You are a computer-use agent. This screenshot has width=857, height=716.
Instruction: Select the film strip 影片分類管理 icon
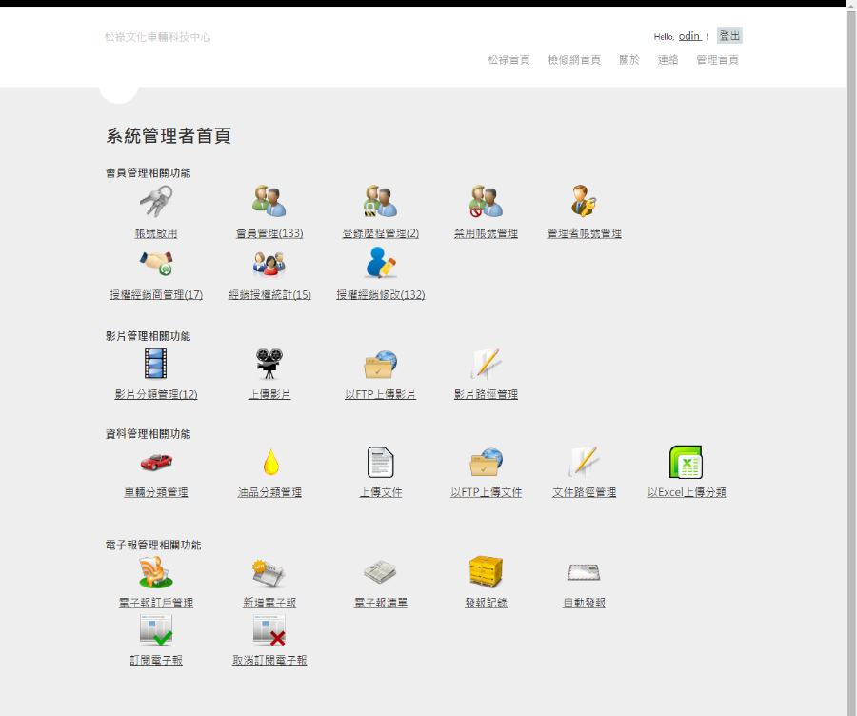coord(156,363)
